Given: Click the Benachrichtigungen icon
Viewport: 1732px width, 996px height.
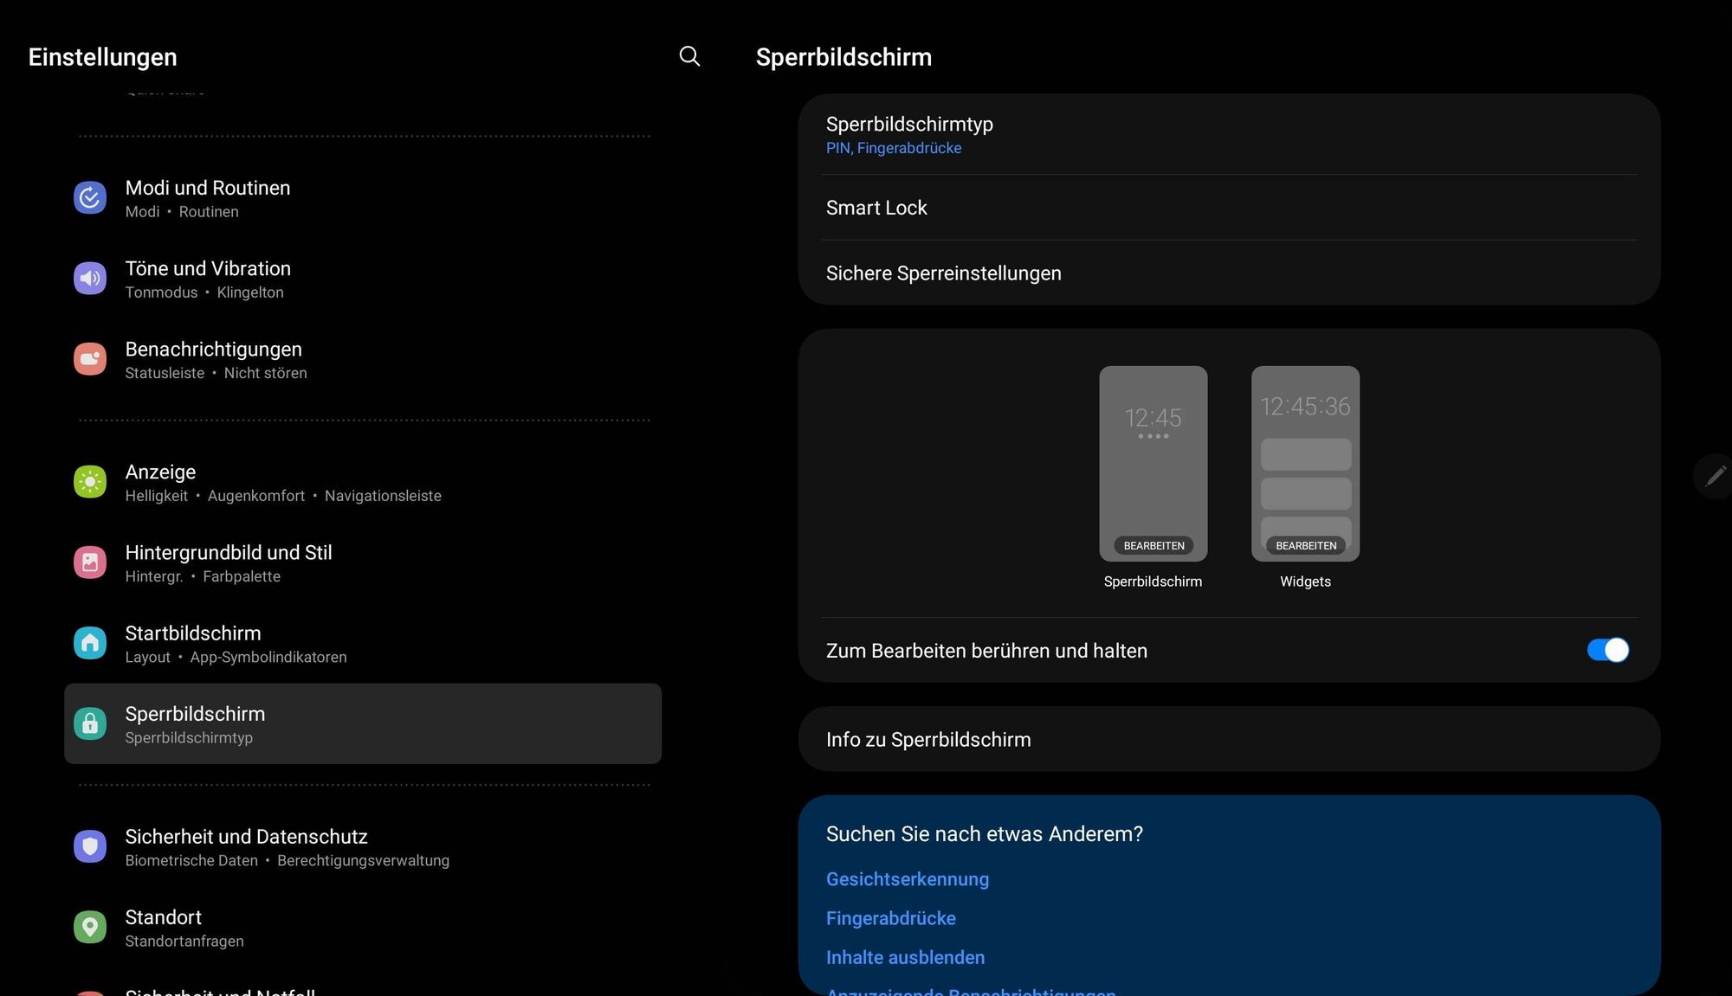Looking at the screenshot, I should [90, 359].
